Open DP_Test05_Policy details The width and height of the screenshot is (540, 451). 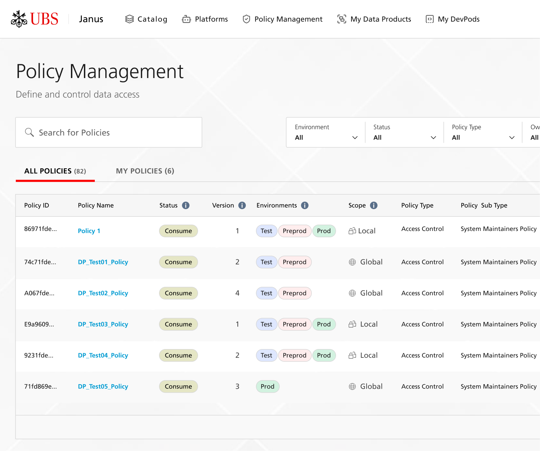pyautogui.click(x=103, y=386)
